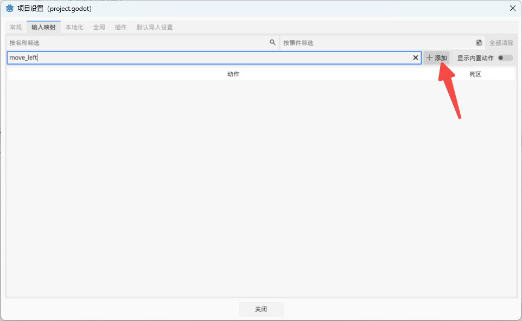Click the 全部清除 button
The width and height of the screenshot is (522, 321).
click(x=501, y=42)
